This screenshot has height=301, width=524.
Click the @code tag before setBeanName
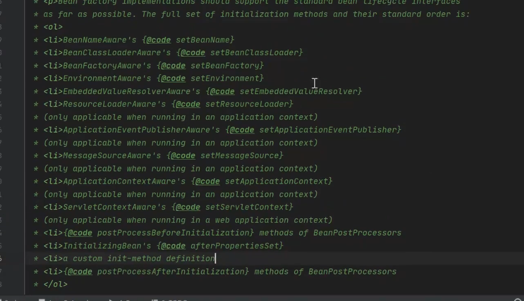tap(159, 40)
